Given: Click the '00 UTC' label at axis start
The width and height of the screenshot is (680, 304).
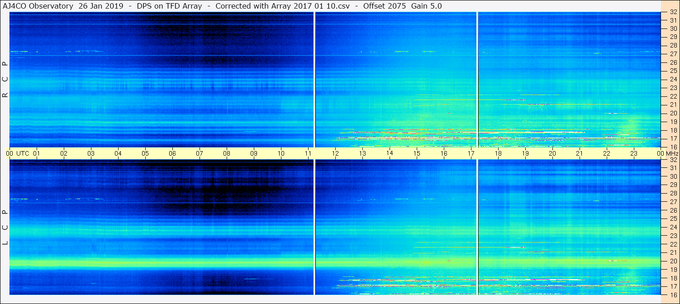Looking at the screenshot, I should coord(18,153).
